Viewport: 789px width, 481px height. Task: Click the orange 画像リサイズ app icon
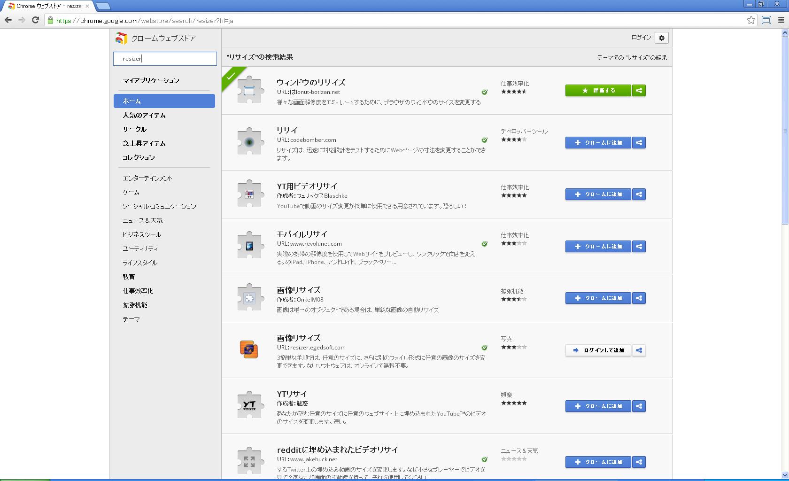pyautogui.click(x=249, y=349)
